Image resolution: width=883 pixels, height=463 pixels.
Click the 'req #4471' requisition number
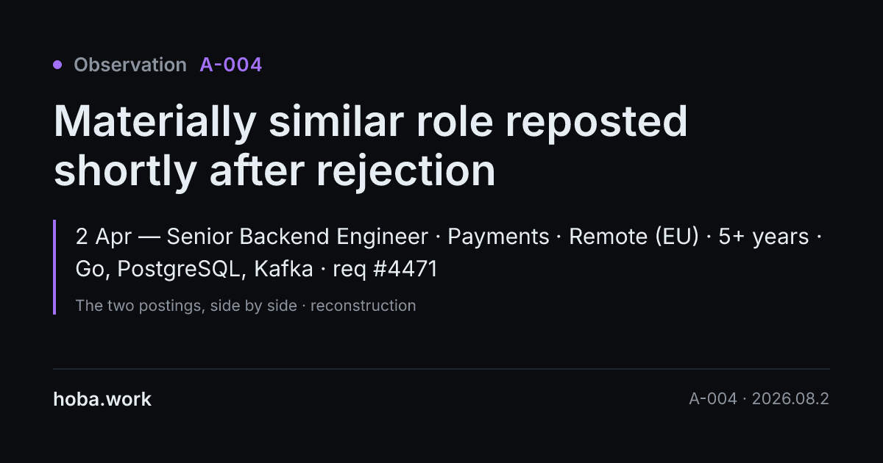pos(385,270)
